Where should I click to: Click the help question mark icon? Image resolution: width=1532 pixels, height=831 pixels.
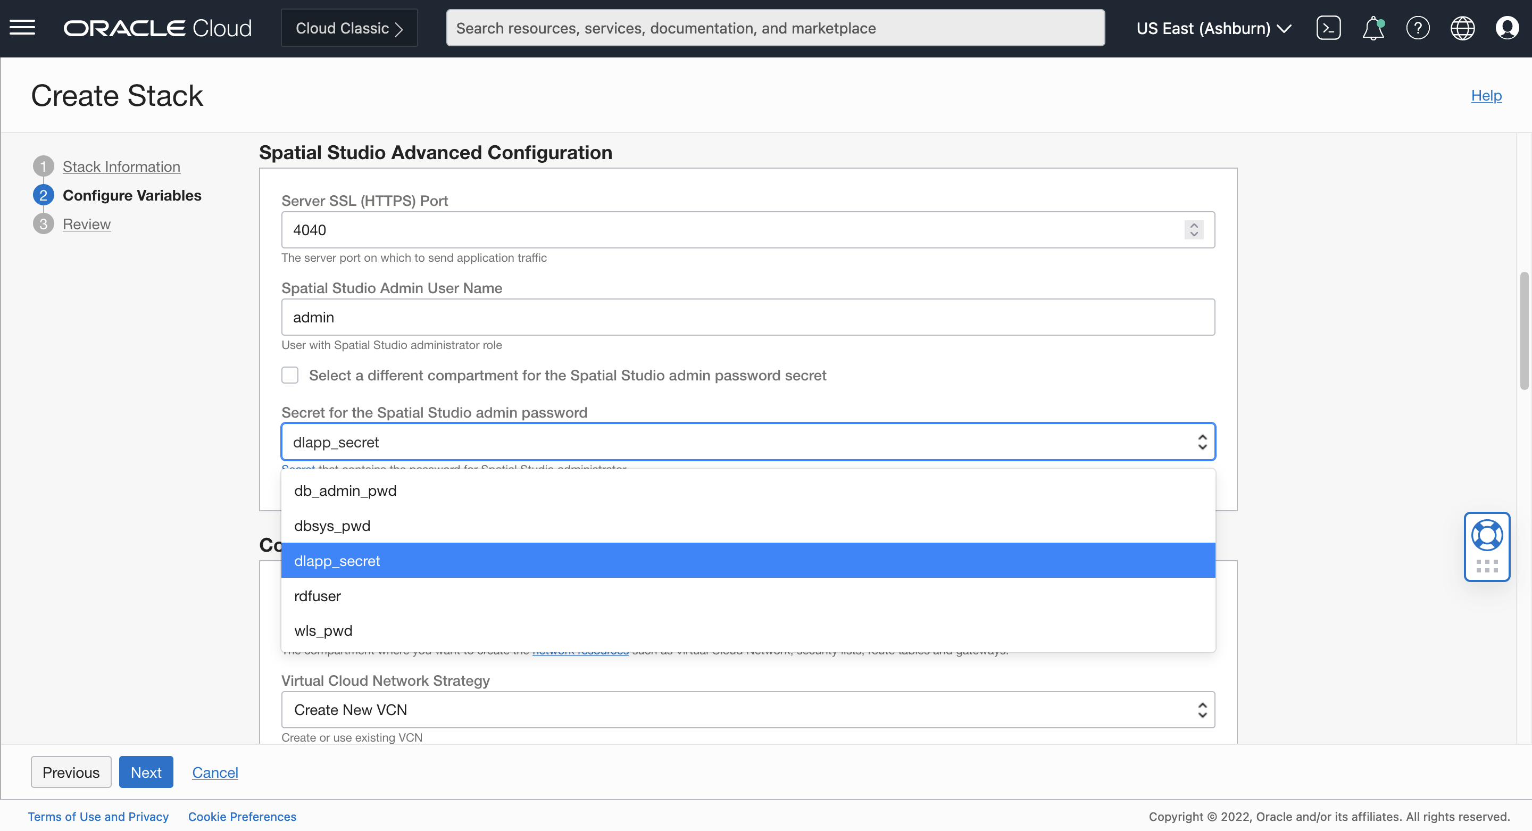click(1417, 28)
